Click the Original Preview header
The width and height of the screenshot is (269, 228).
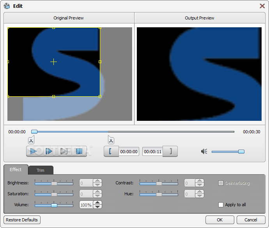pos(69,18)
